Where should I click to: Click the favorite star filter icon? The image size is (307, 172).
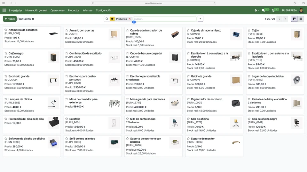[112, 19]
